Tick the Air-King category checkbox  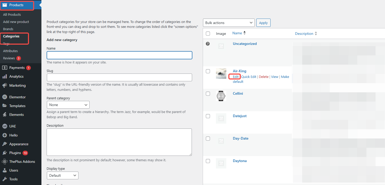pyautogui.click(x=208, y=71)
